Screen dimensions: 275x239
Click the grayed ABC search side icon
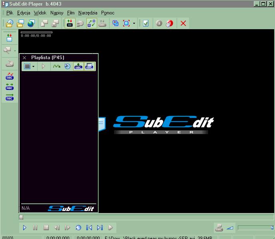coord(10,64)
